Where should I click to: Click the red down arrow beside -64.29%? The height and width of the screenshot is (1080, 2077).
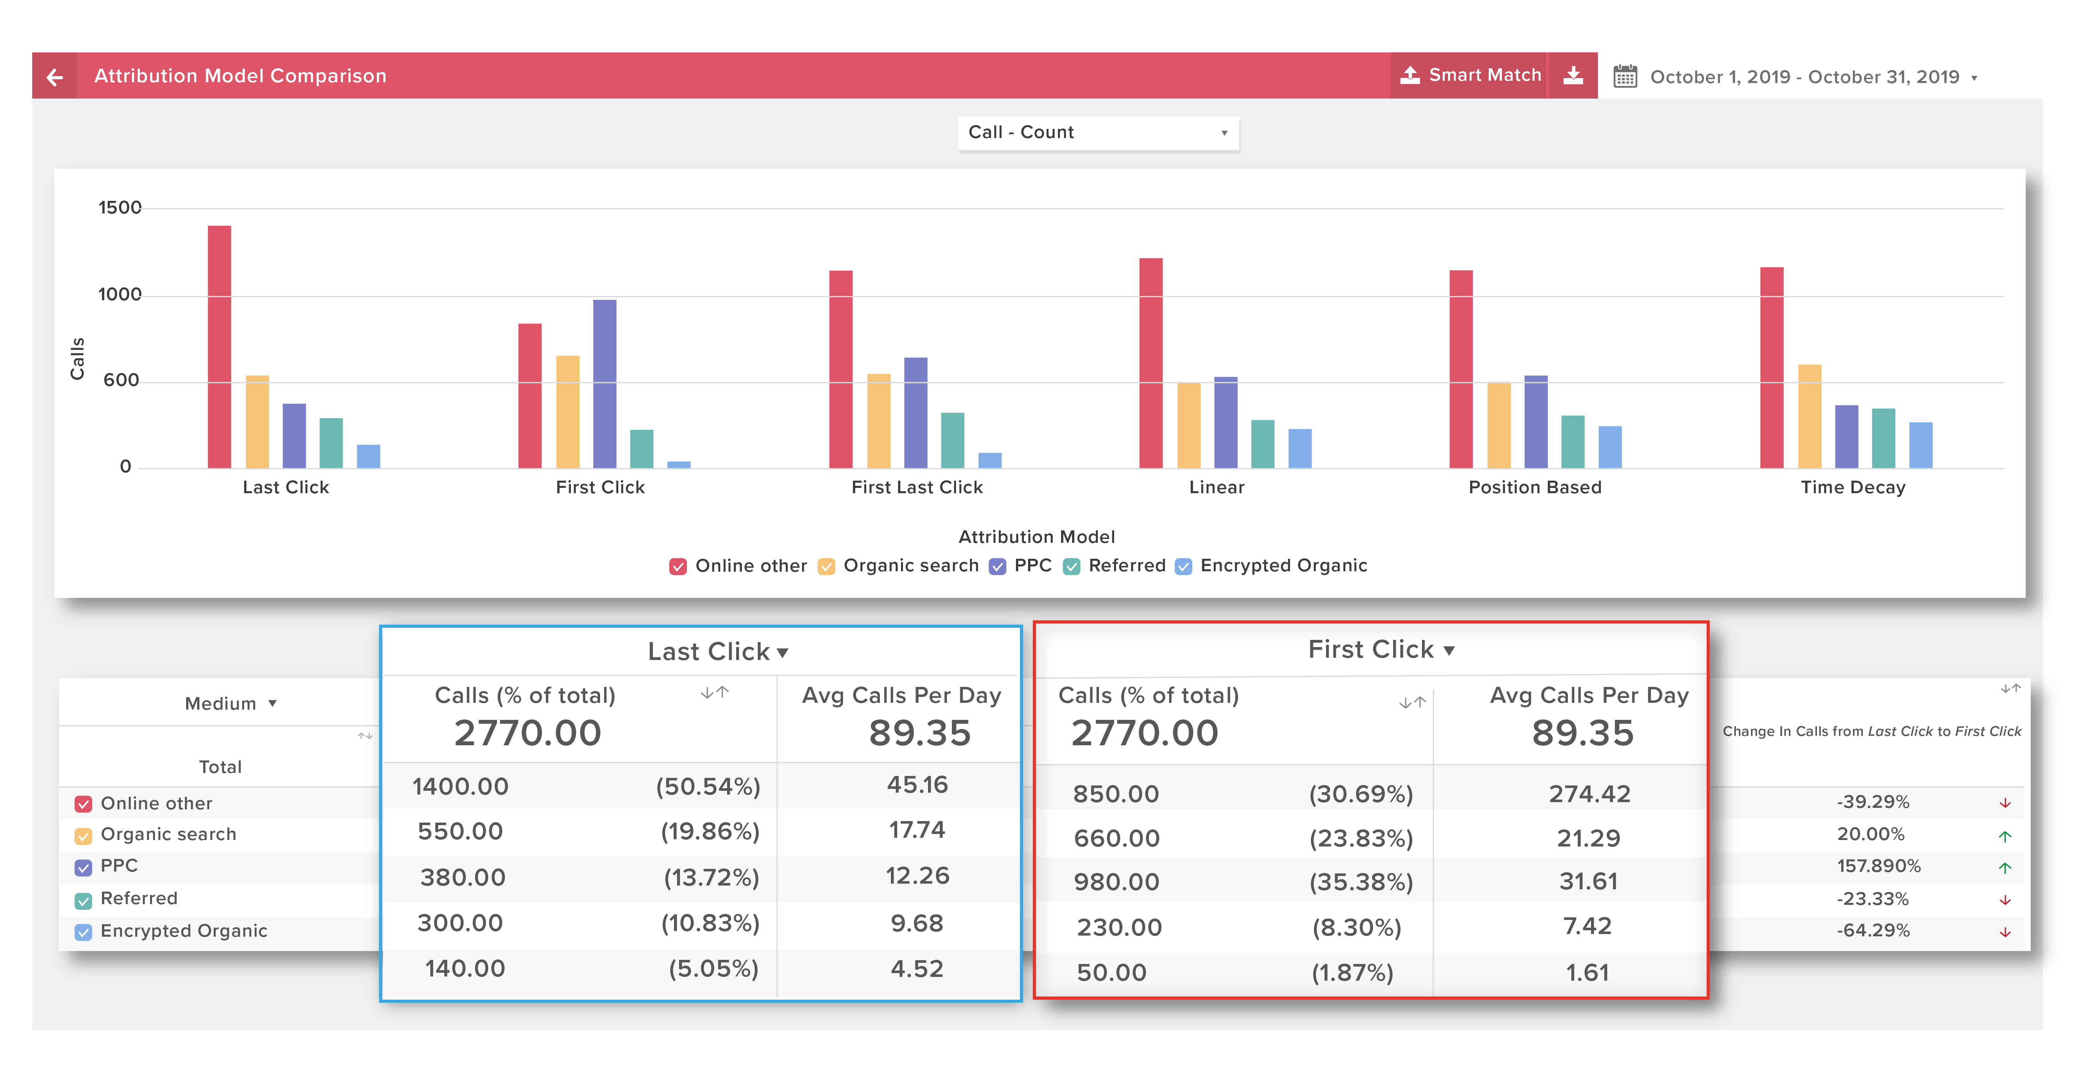[x=2005, y=933]
